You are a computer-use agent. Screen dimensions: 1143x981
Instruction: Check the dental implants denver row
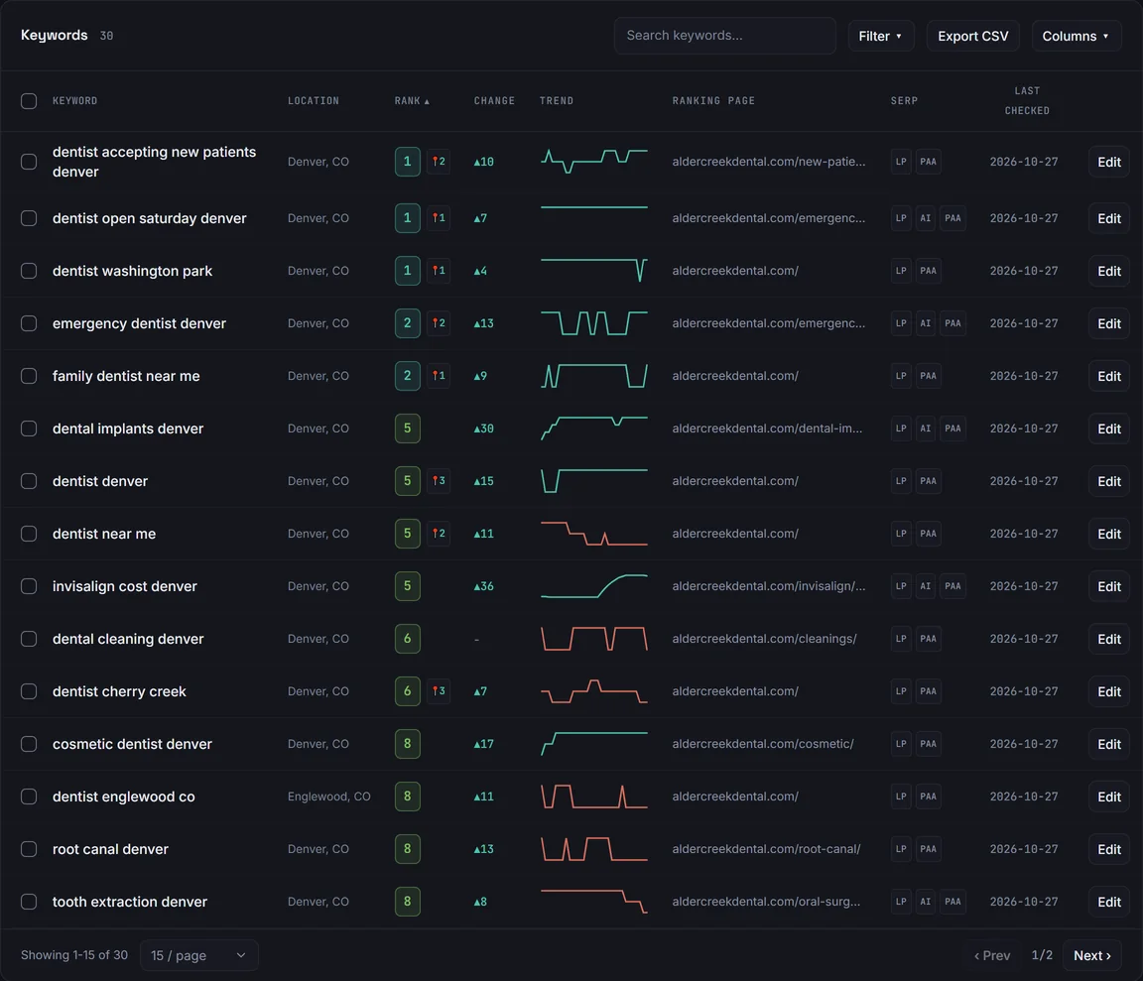(x=29, y=429)
